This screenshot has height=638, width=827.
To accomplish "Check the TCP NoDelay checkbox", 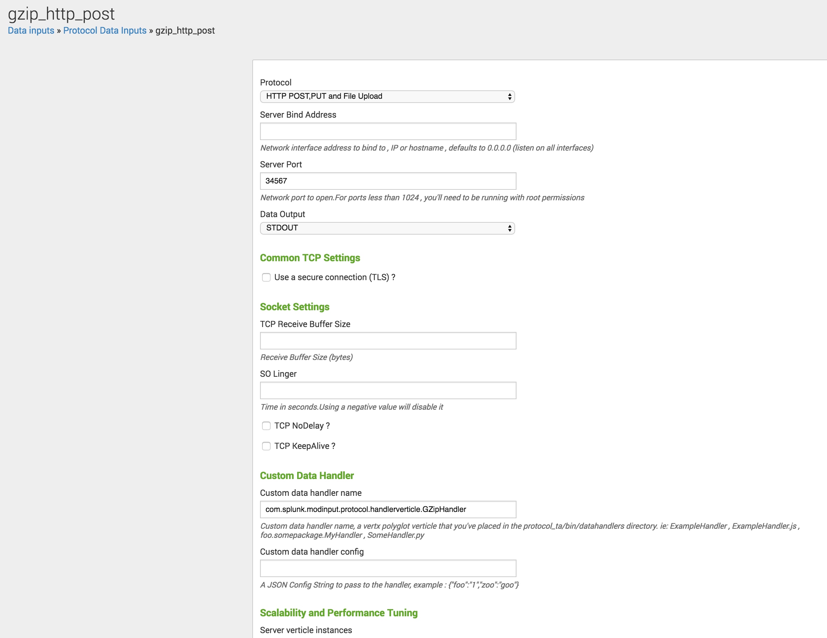I will 266,426.
